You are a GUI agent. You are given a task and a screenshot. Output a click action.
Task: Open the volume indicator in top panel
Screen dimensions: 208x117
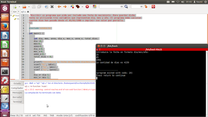(x=183, y=2)
